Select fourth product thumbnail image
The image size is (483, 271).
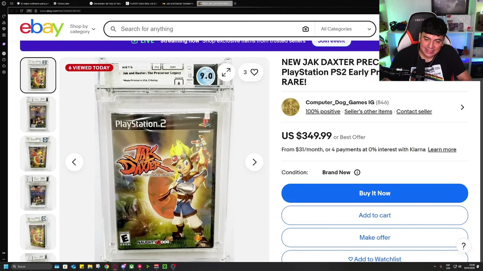click(38, 193)
